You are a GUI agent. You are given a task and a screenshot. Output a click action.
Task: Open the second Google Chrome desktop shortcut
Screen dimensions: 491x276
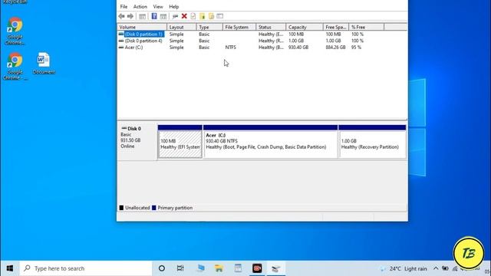point(15,67)
